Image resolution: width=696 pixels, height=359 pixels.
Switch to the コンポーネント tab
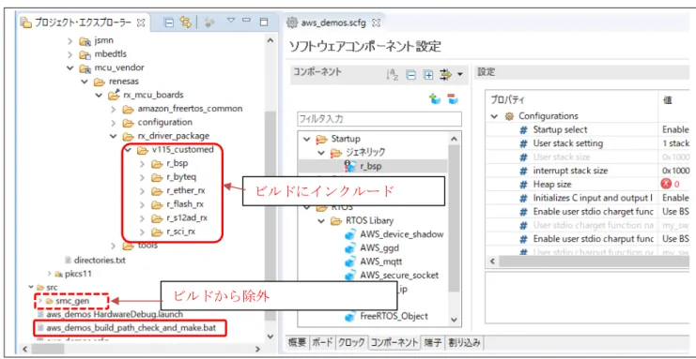(x=394, y=342)
